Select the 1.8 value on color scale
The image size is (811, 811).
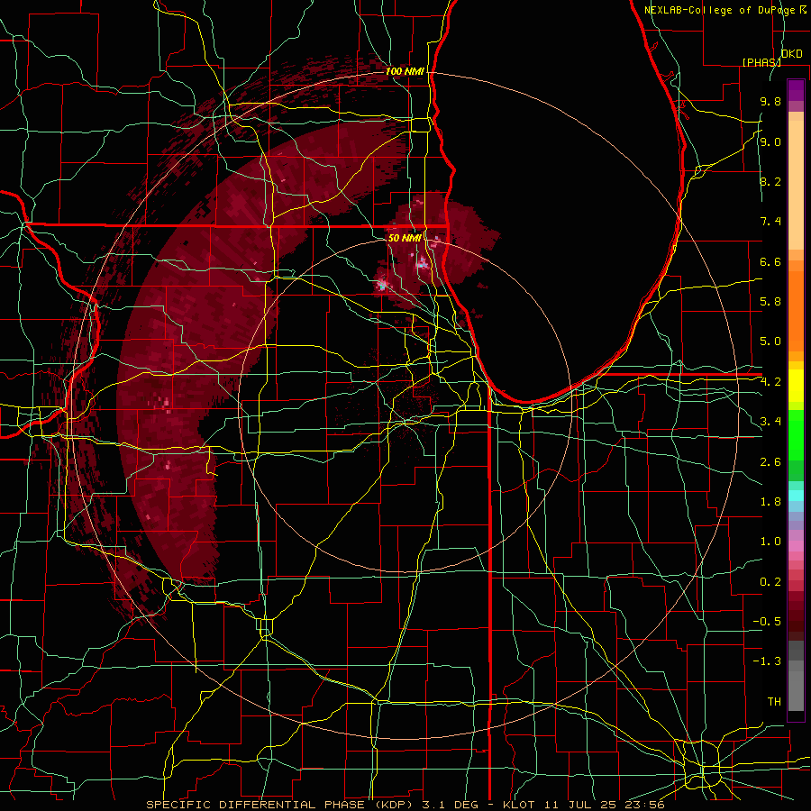770,502
